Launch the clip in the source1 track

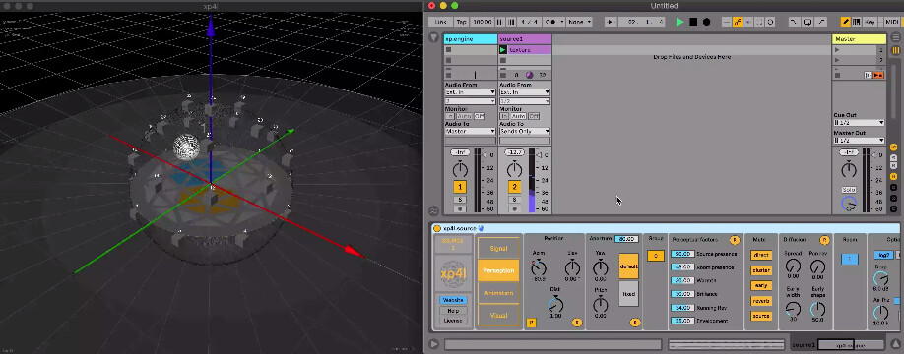click(503, 50)
